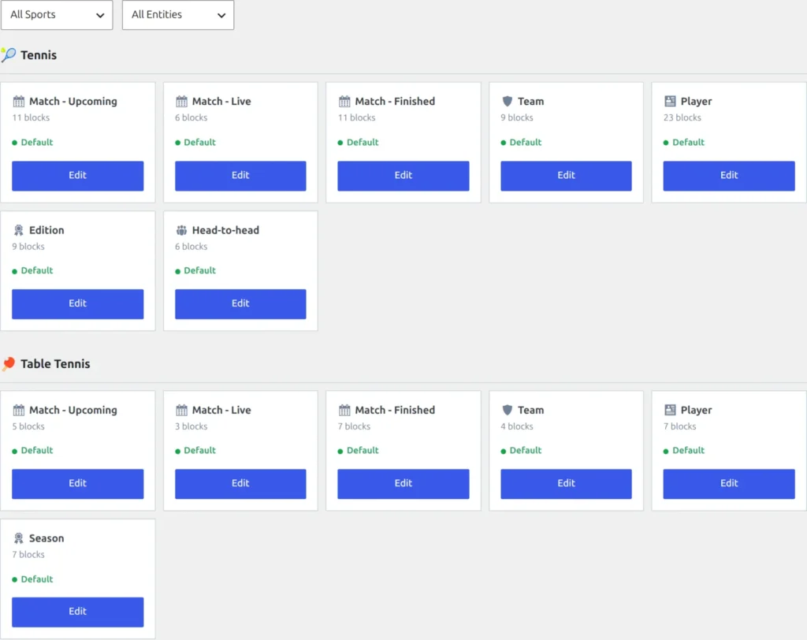
Task: Edit the Tennis Match - Finished layout
Action: click(403, 176)
